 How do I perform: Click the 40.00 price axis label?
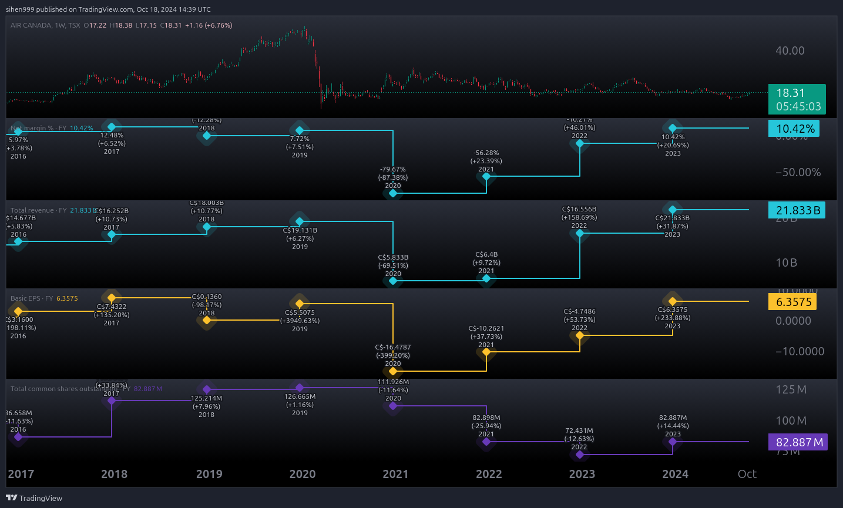[790, 51]
